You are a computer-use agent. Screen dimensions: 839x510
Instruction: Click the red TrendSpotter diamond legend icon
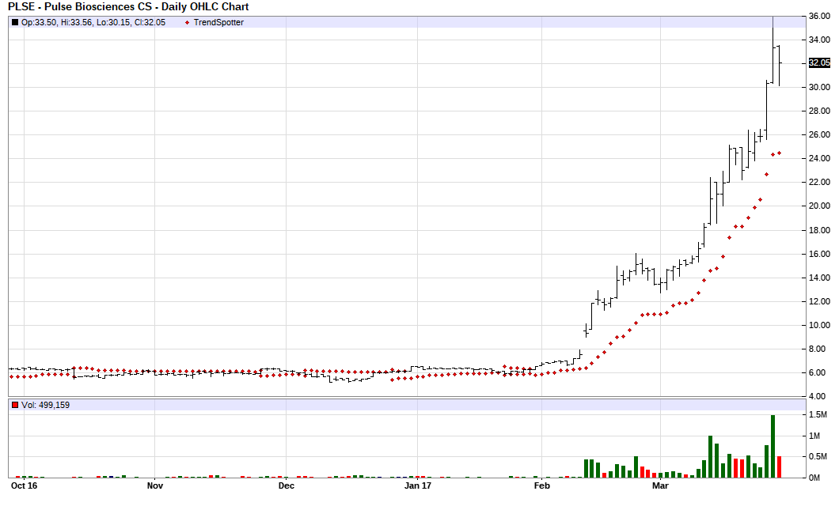[187, 22]
